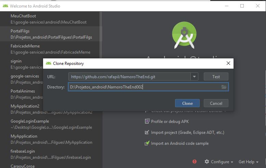Click the Configure gear icon
The width and height of the screenshot is (266, 168).
[x=207, y=162]
